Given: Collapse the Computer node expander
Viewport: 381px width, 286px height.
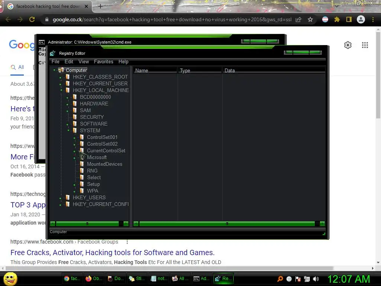Looking at the screenshot, I should (54, 70).
